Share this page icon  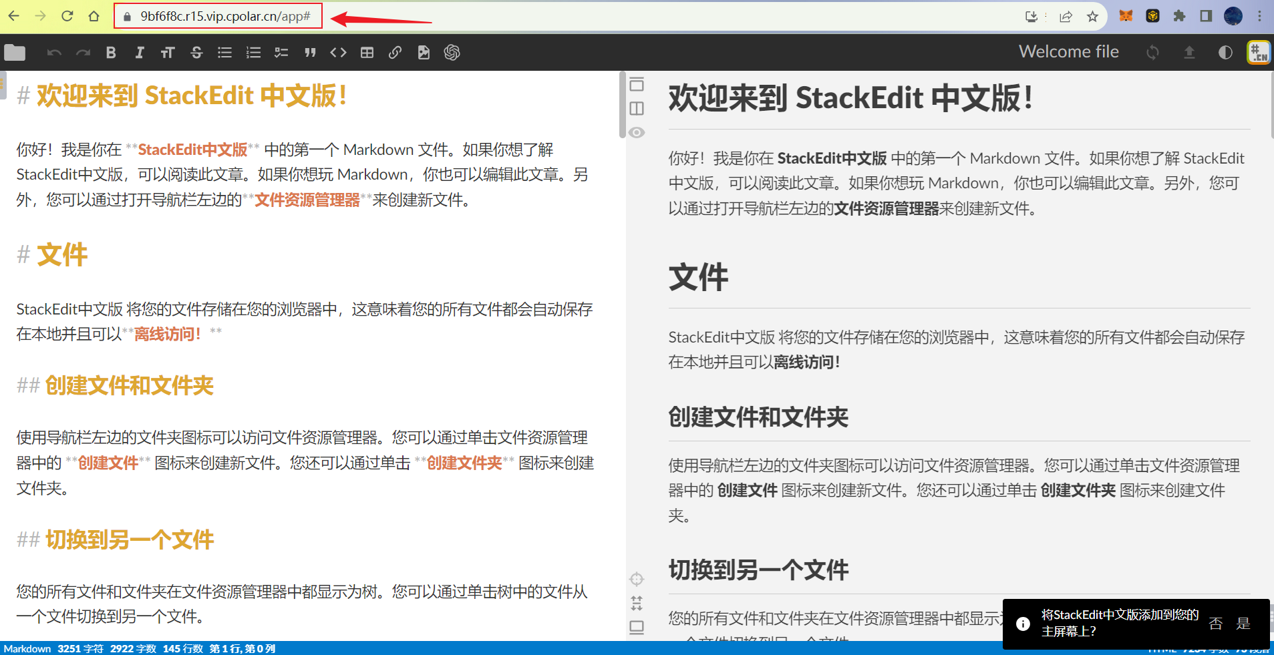pyautogui.click(x=1066, y=17)
